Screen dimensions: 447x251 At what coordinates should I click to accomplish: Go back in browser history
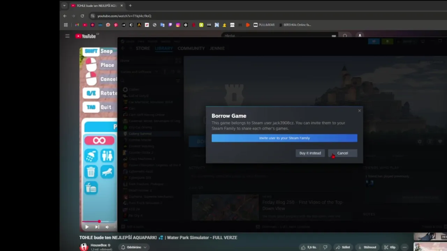pyautogui.click(x=65, y=16)
